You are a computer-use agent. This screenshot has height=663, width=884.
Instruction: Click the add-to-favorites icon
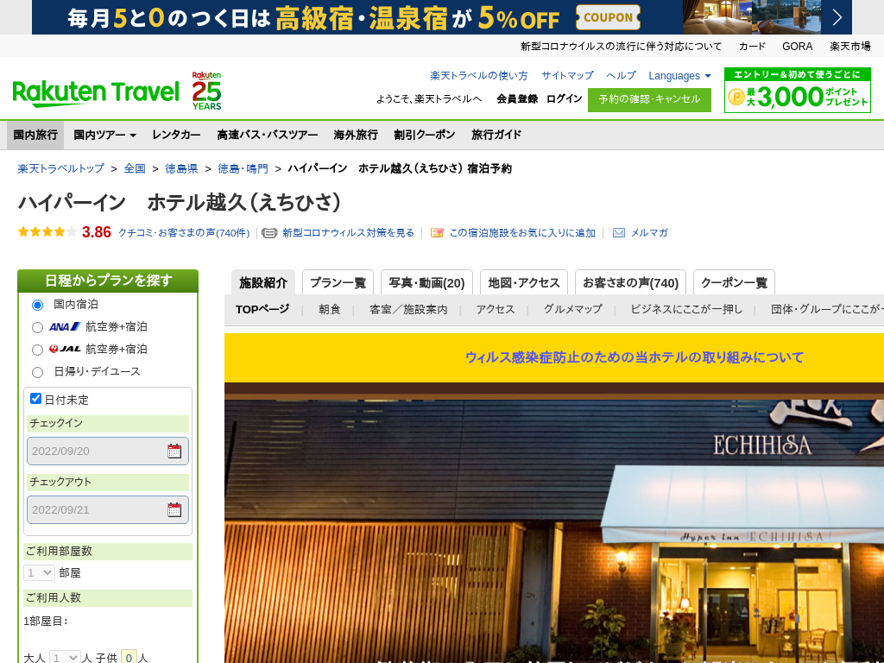click(437, 233)
